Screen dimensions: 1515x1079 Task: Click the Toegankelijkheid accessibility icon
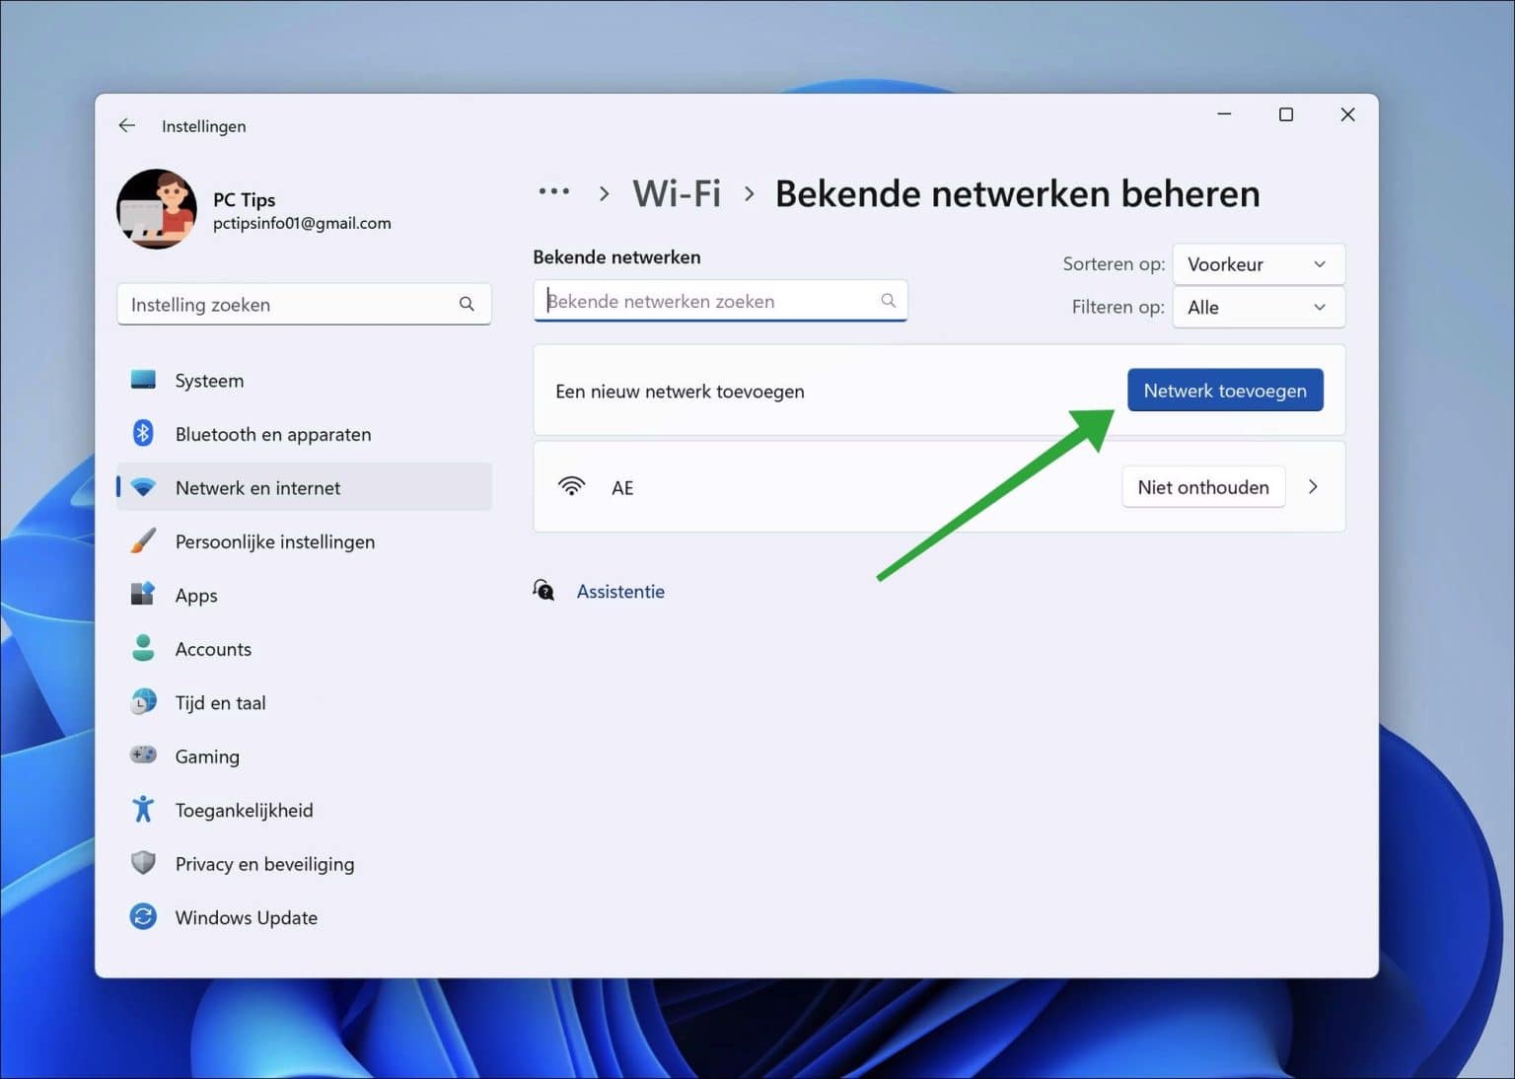(144, 809)
